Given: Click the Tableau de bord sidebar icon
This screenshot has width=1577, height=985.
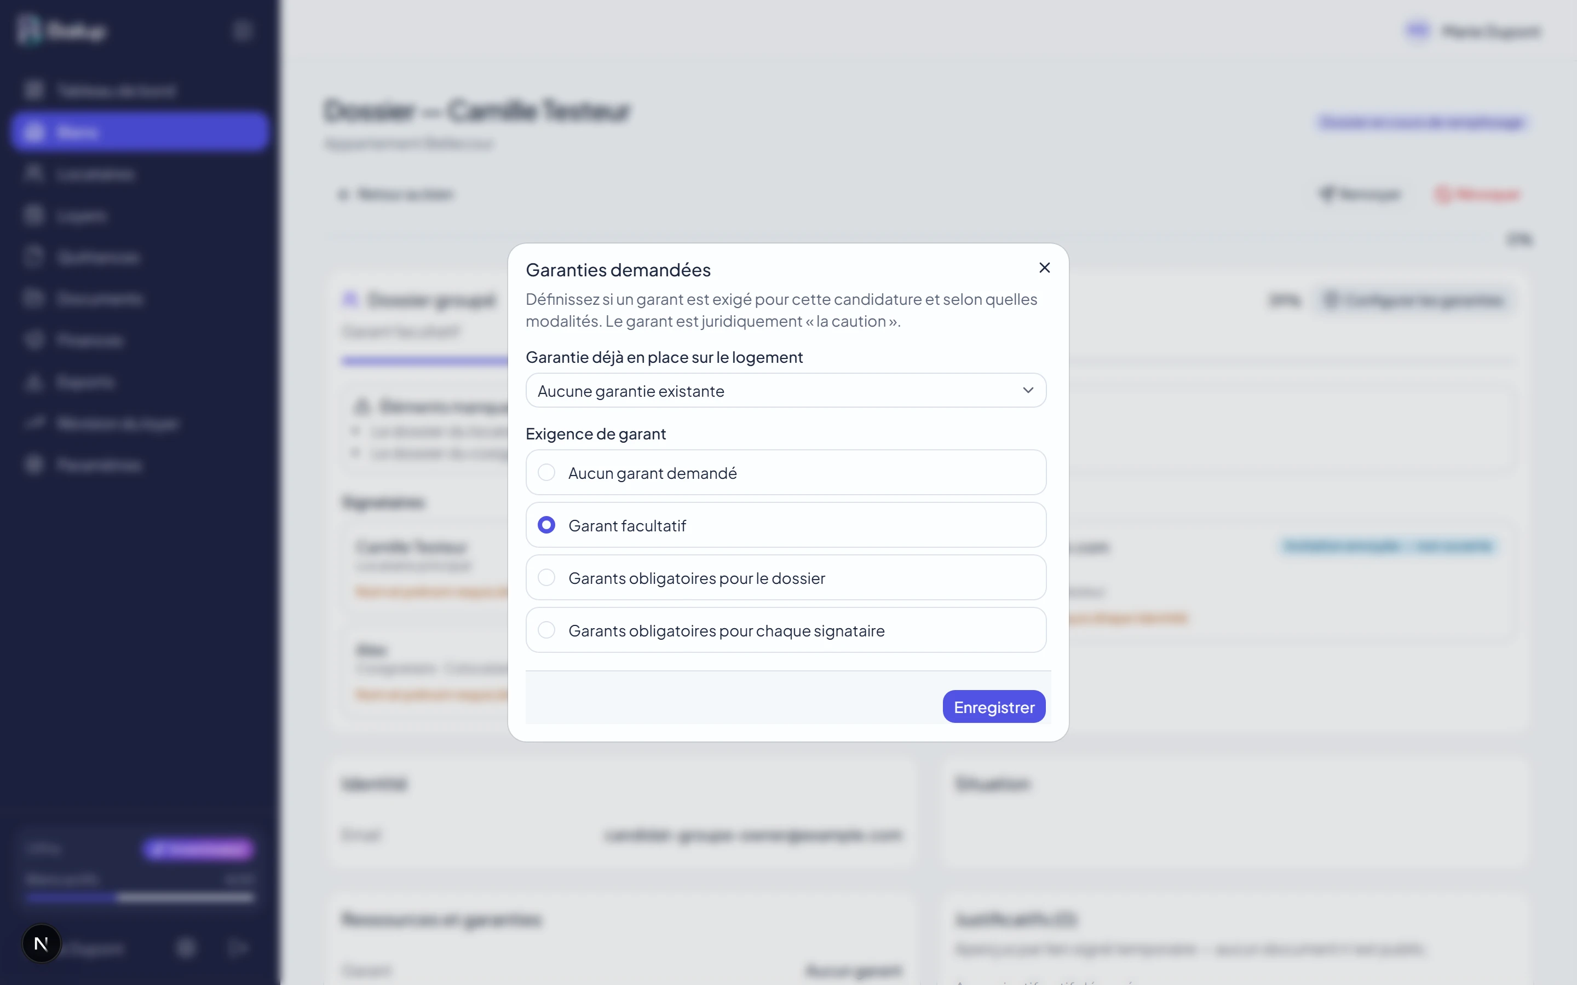Looking at the screenshot, I should (x=34, y=90).
